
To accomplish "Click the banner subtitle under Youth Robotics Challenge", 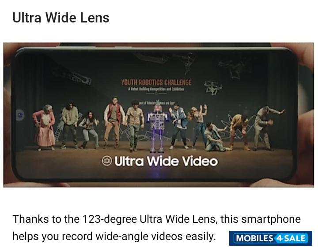I will pyautogui.click(x=156, y=89).
